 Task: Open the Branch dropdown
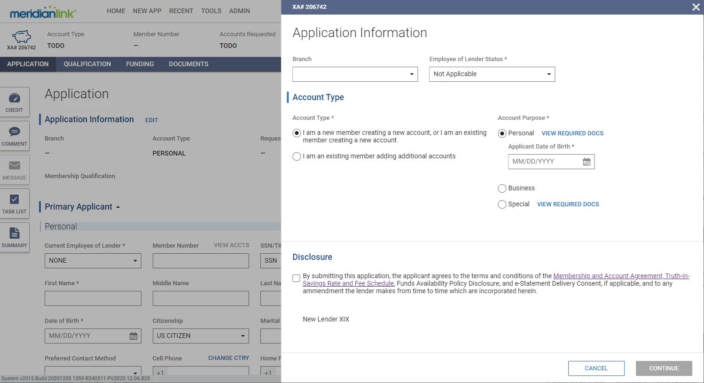pyautogui.click(x=355, y=74)
